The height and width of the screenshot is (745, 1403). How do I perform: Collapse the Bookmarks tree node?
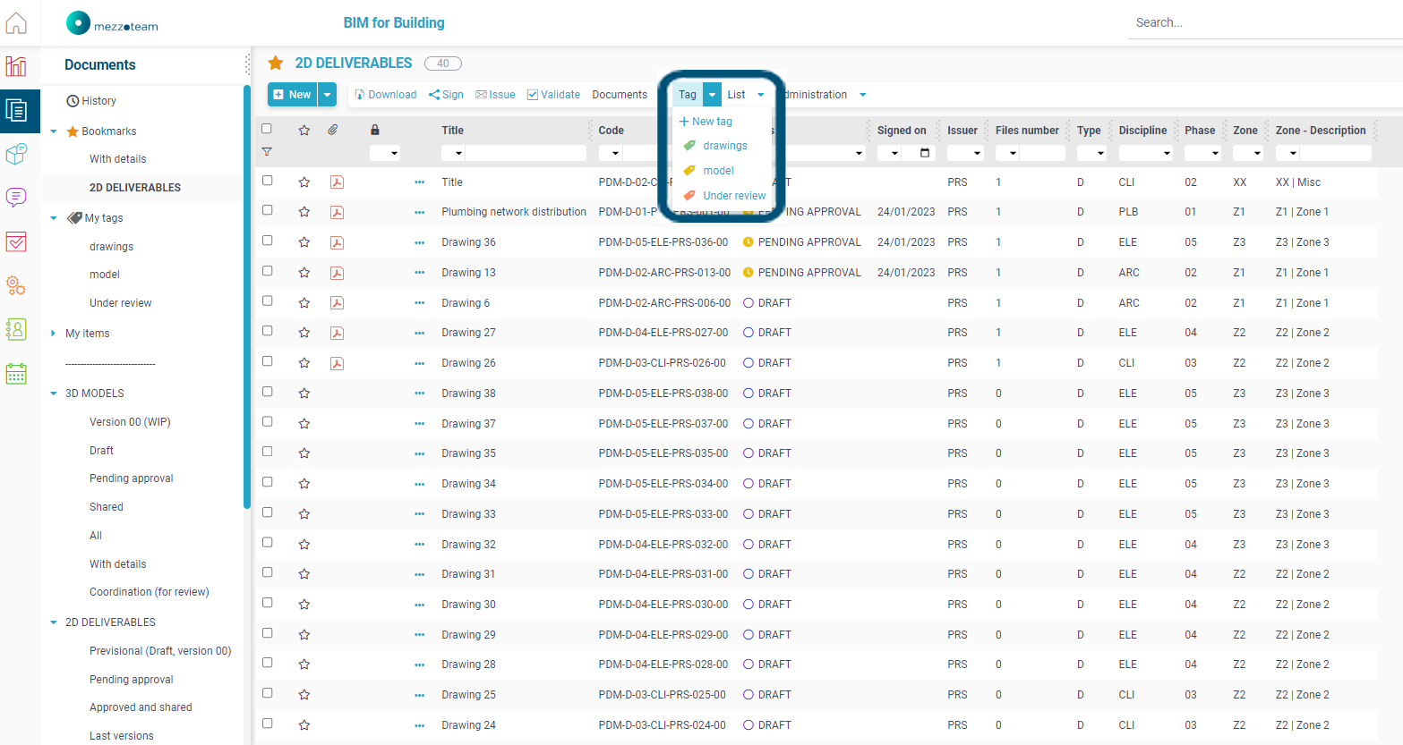[54, 131]
